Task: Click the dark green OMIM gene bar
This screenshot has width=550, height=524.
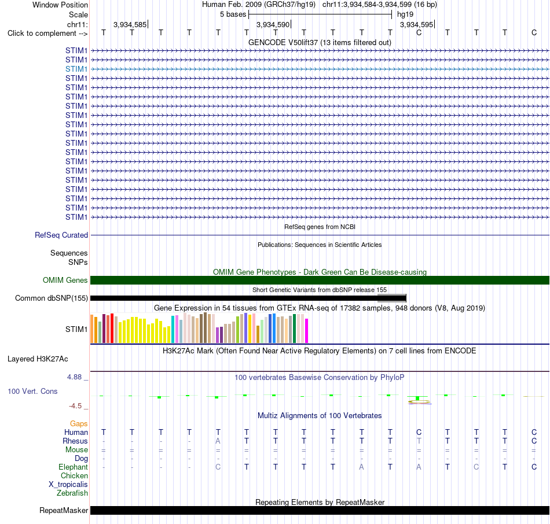Action: [320, 280]
